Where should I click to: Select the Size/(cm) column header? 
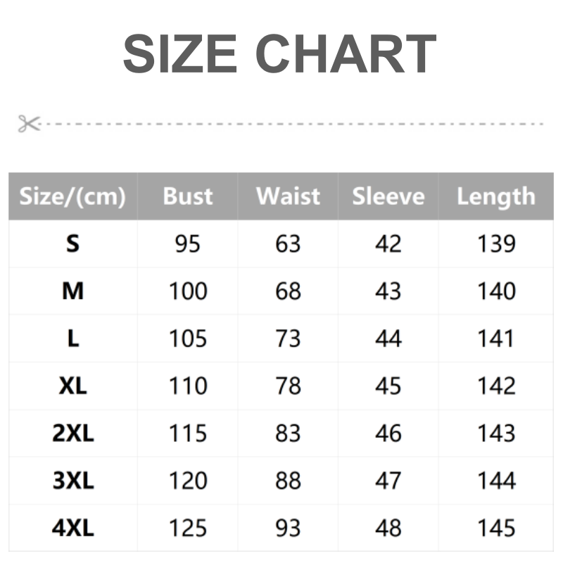72,196
